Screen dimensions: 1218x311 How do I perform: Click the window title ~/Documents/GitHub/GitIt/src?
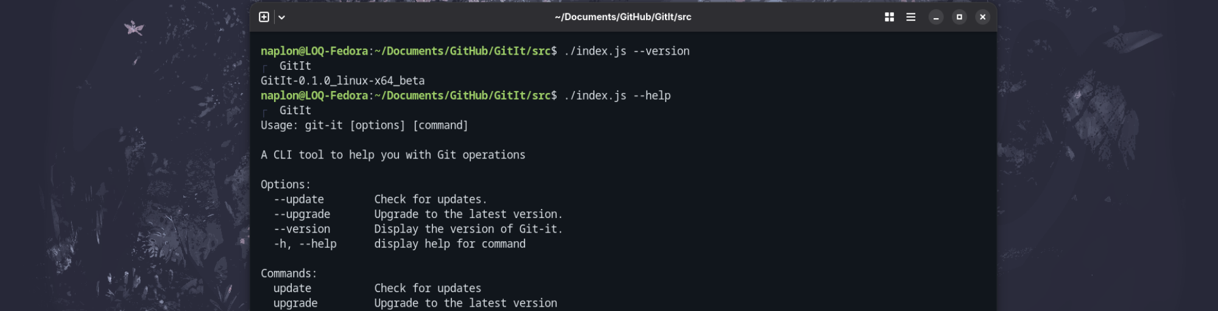(x=623, y=17)
